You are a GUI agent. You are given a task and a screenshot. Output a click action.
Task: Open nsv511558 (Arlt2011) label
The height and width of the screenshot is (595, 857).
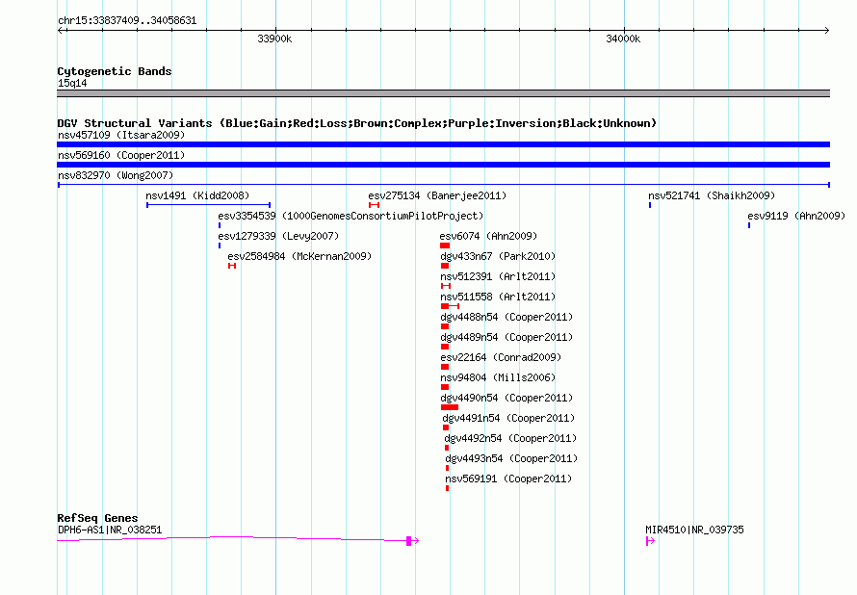click(x=498, y=297)
